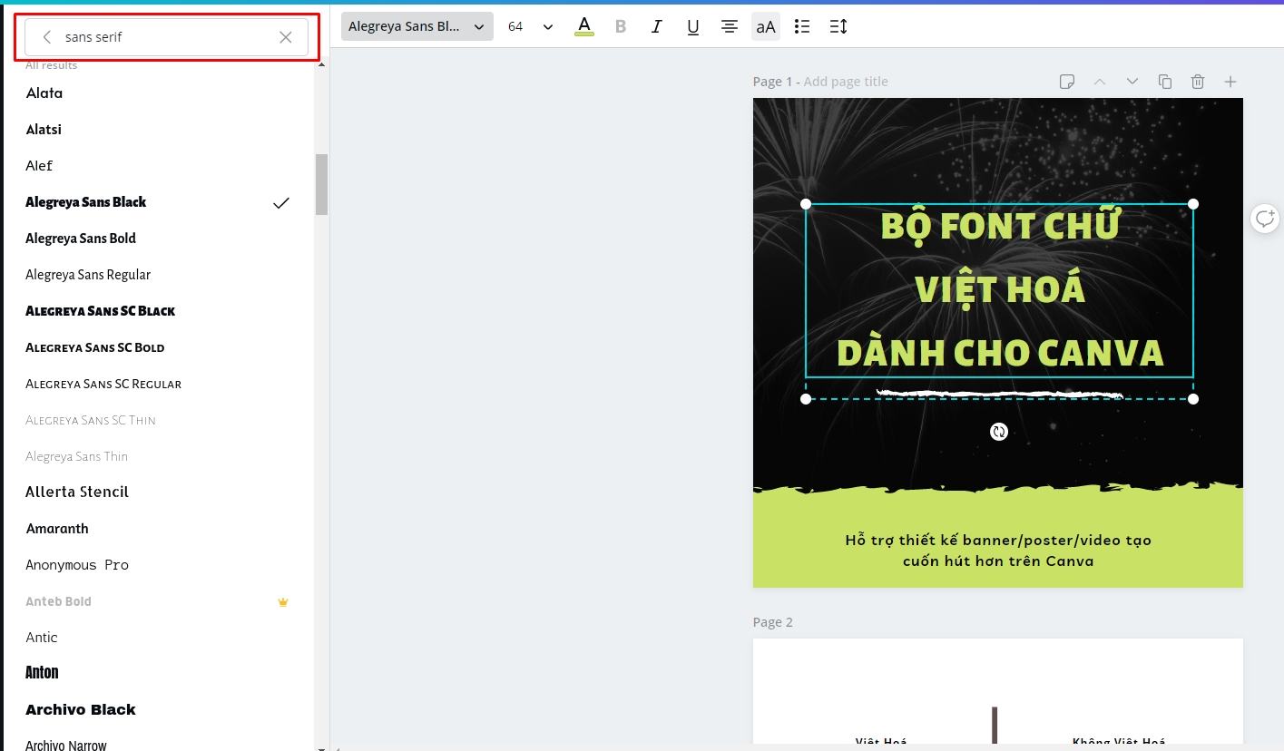The image size is (1284, 751).
Task: Click Add page title field
Action: [846, 82]
